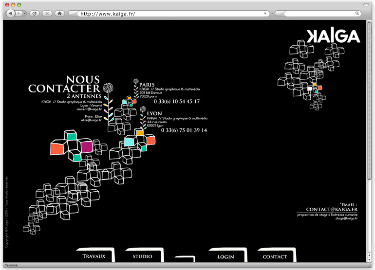375x270 pixels.
Task: Click the PARIS heading
Action: [147, 85]
